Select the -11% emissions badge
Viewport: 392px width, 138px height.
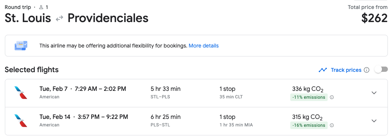[x=309, y=97]
